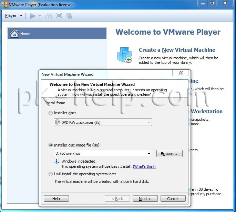Open the What's this? link
The width and height of the screenshot is (236, 212).
pyautogui.click(x=144, y=166)
